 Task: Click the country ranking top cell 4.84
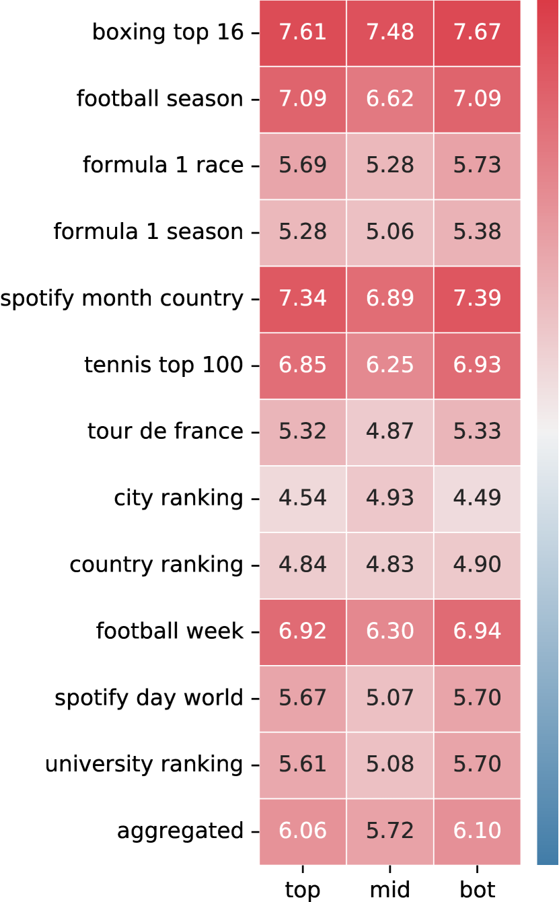(303, 565)
